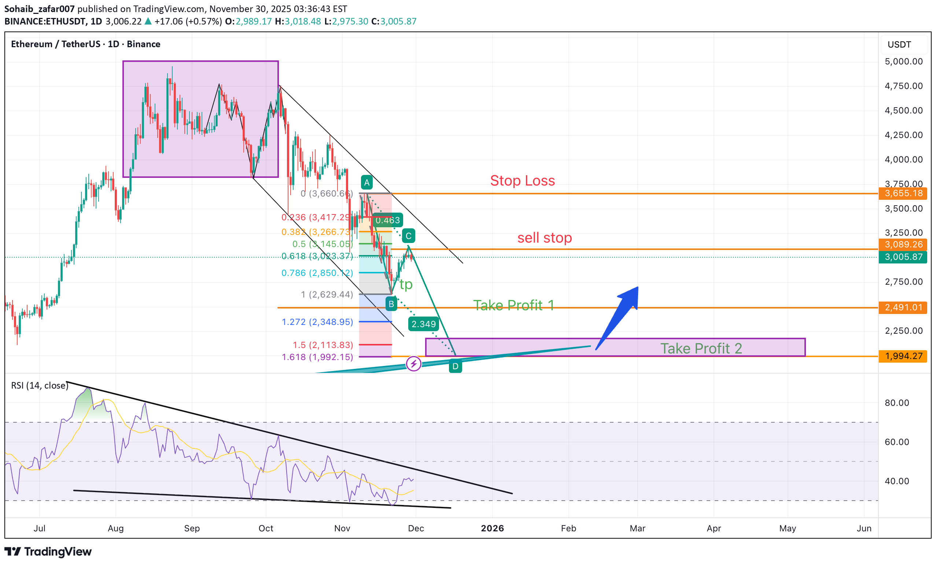Viewport: 936px width, 565px height.
Task: Select the Take Profit 1 text label
Action: point(513,305)
